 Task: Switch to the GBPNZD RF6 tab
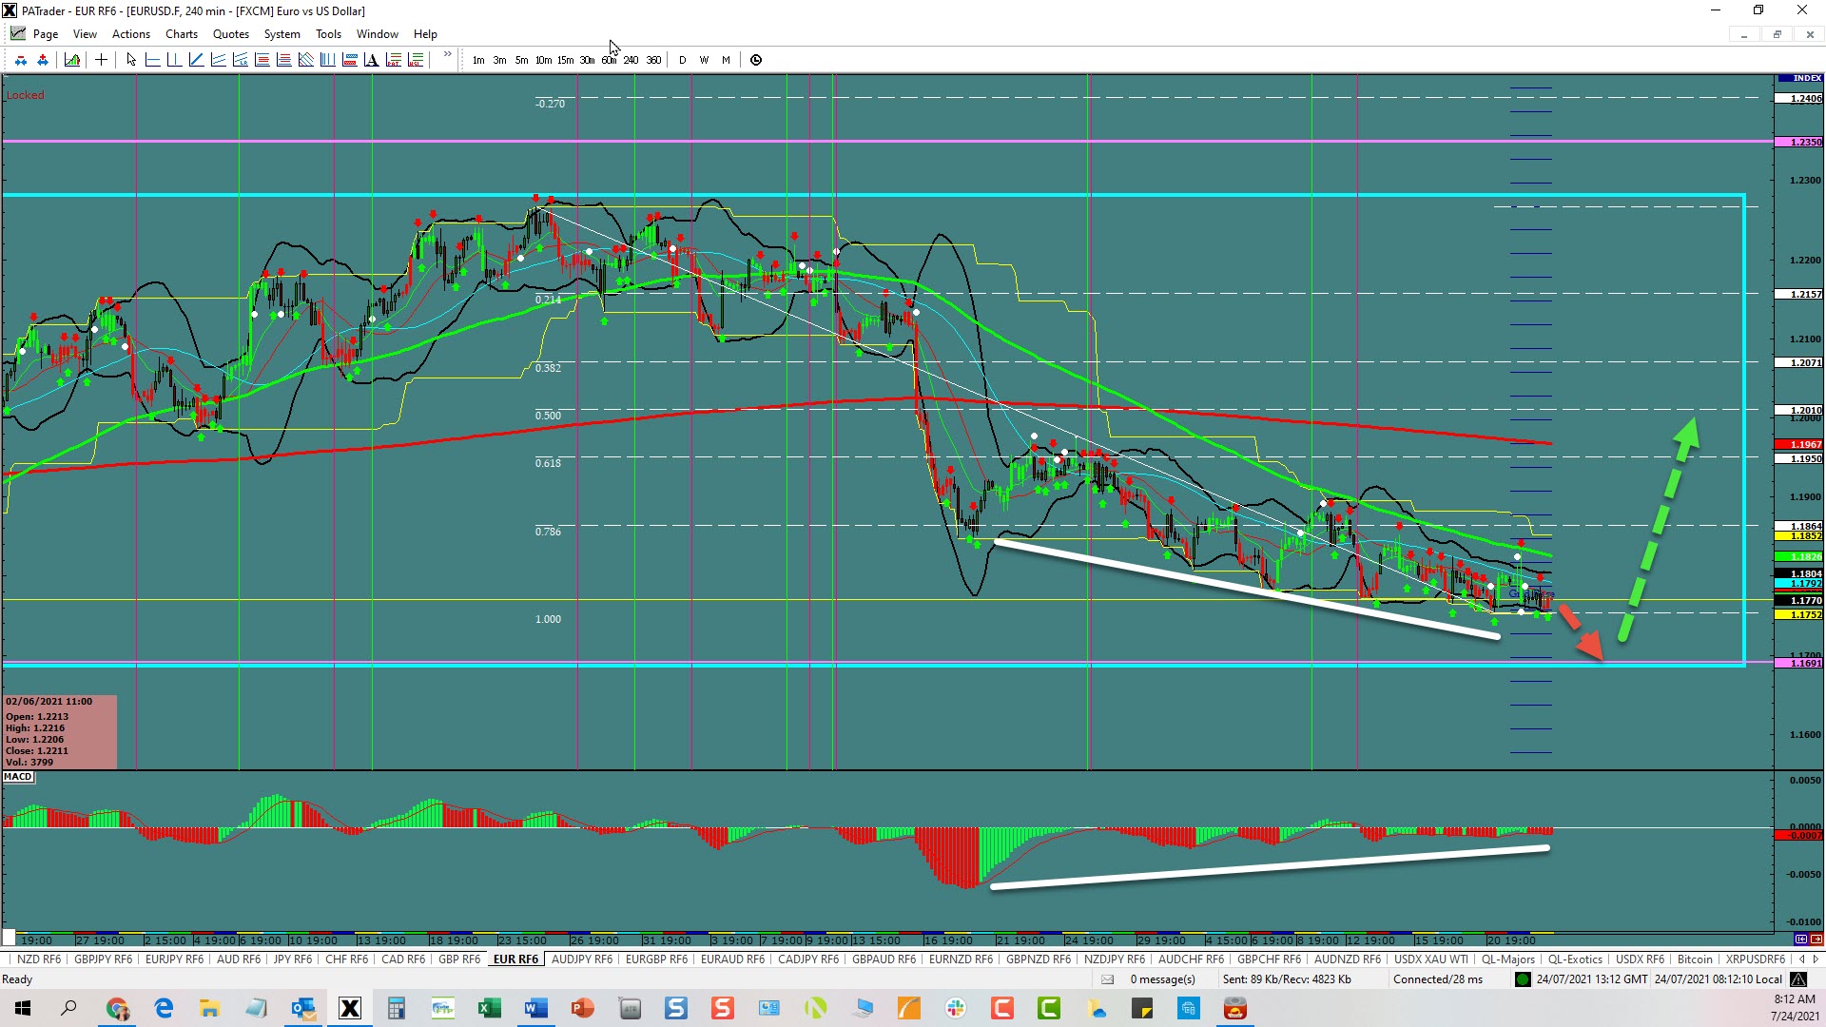1039,959
